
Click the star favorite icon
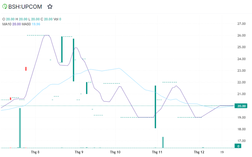coord(50,6)
